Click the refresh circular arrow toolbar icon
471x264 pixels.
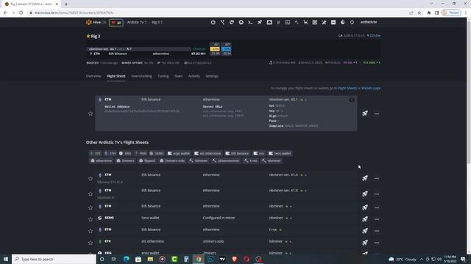(x=352, y=22)
